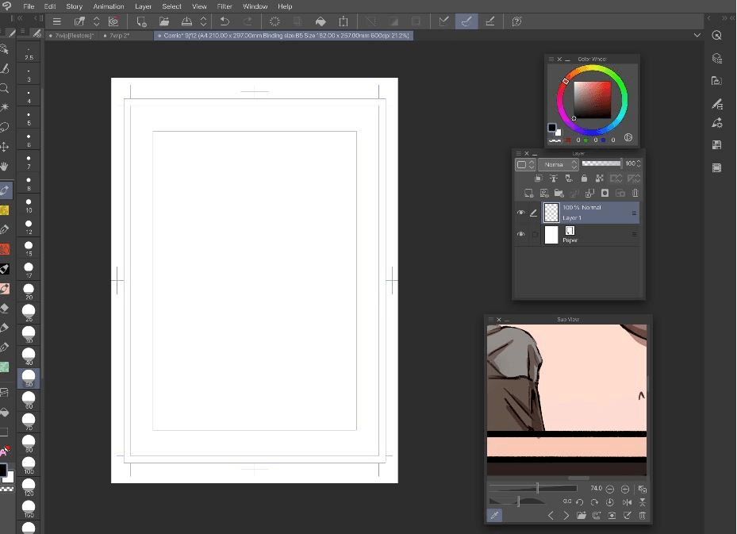
Task: Click the layer opacity slider
Action: (x=601, y=163)
